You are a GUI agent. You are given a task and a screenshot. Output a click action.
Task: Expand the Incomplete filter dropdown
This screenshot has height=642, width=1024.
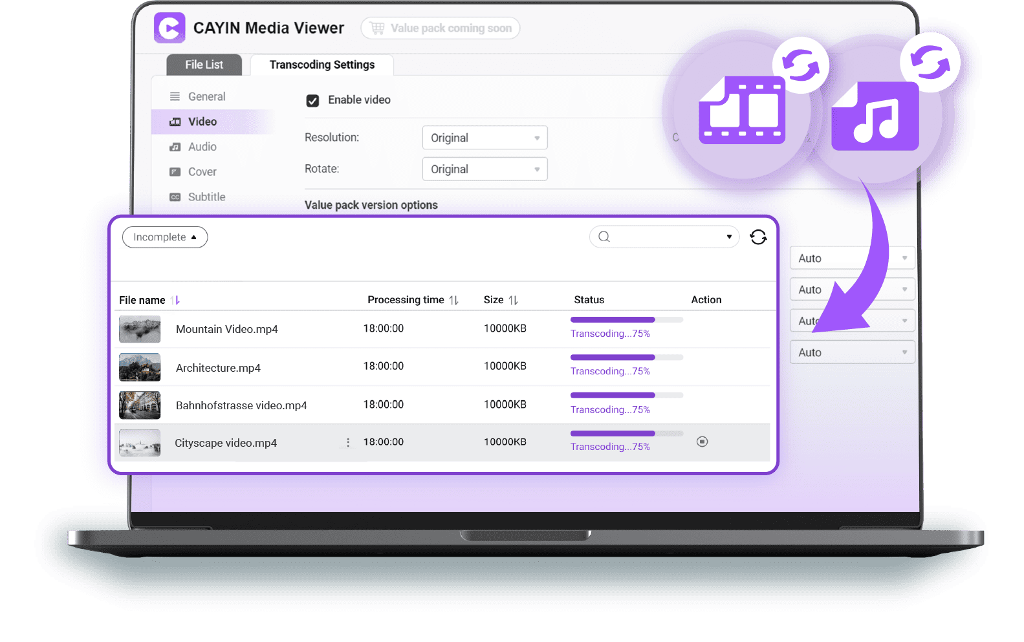click(x=165, y=237)
